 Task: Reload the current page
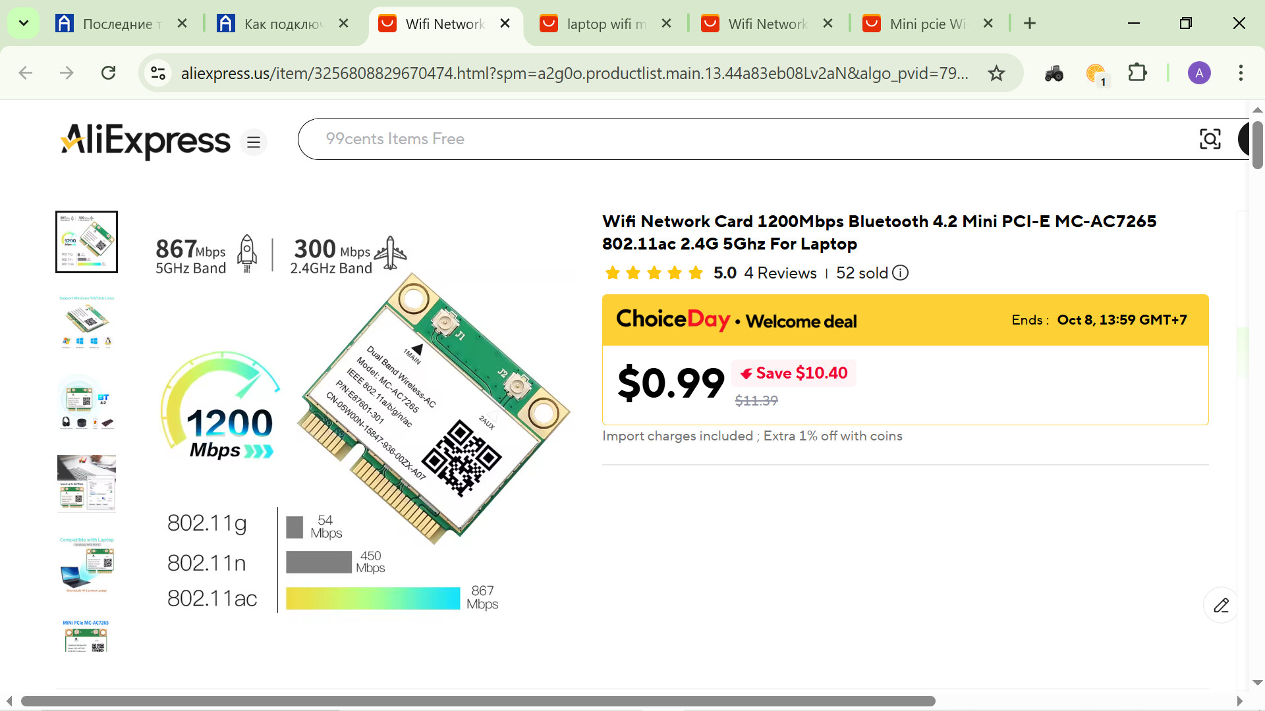coord(109,73)
